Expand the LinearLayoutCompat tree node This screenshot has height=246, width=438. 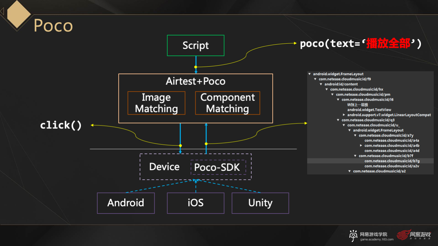point(344,115)
